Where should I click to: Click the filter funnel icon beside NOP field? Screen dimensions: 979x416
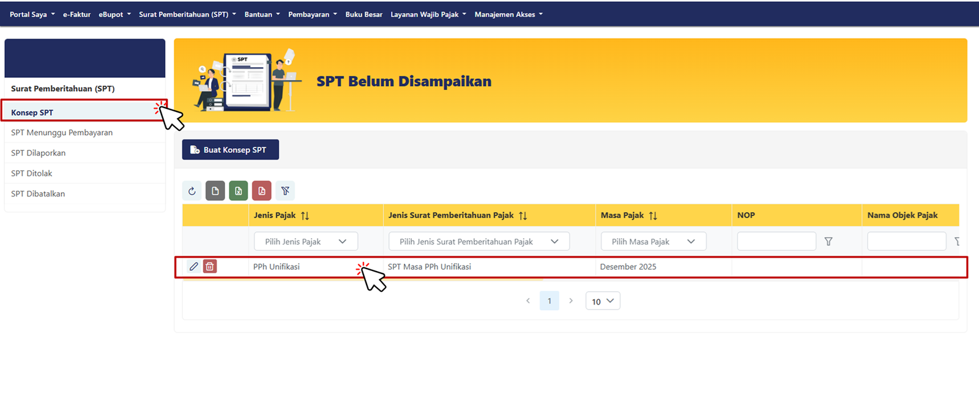click(828, 242)
